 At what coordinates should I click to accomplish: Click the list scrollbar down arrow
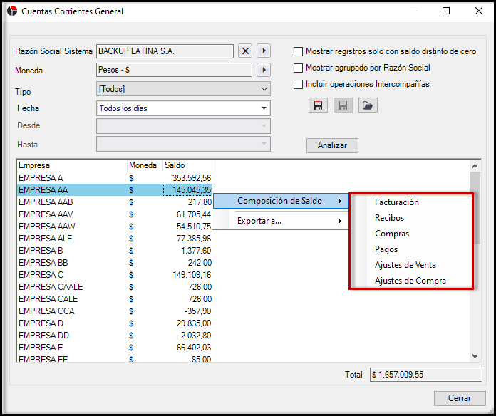click(x=475, y=356)
